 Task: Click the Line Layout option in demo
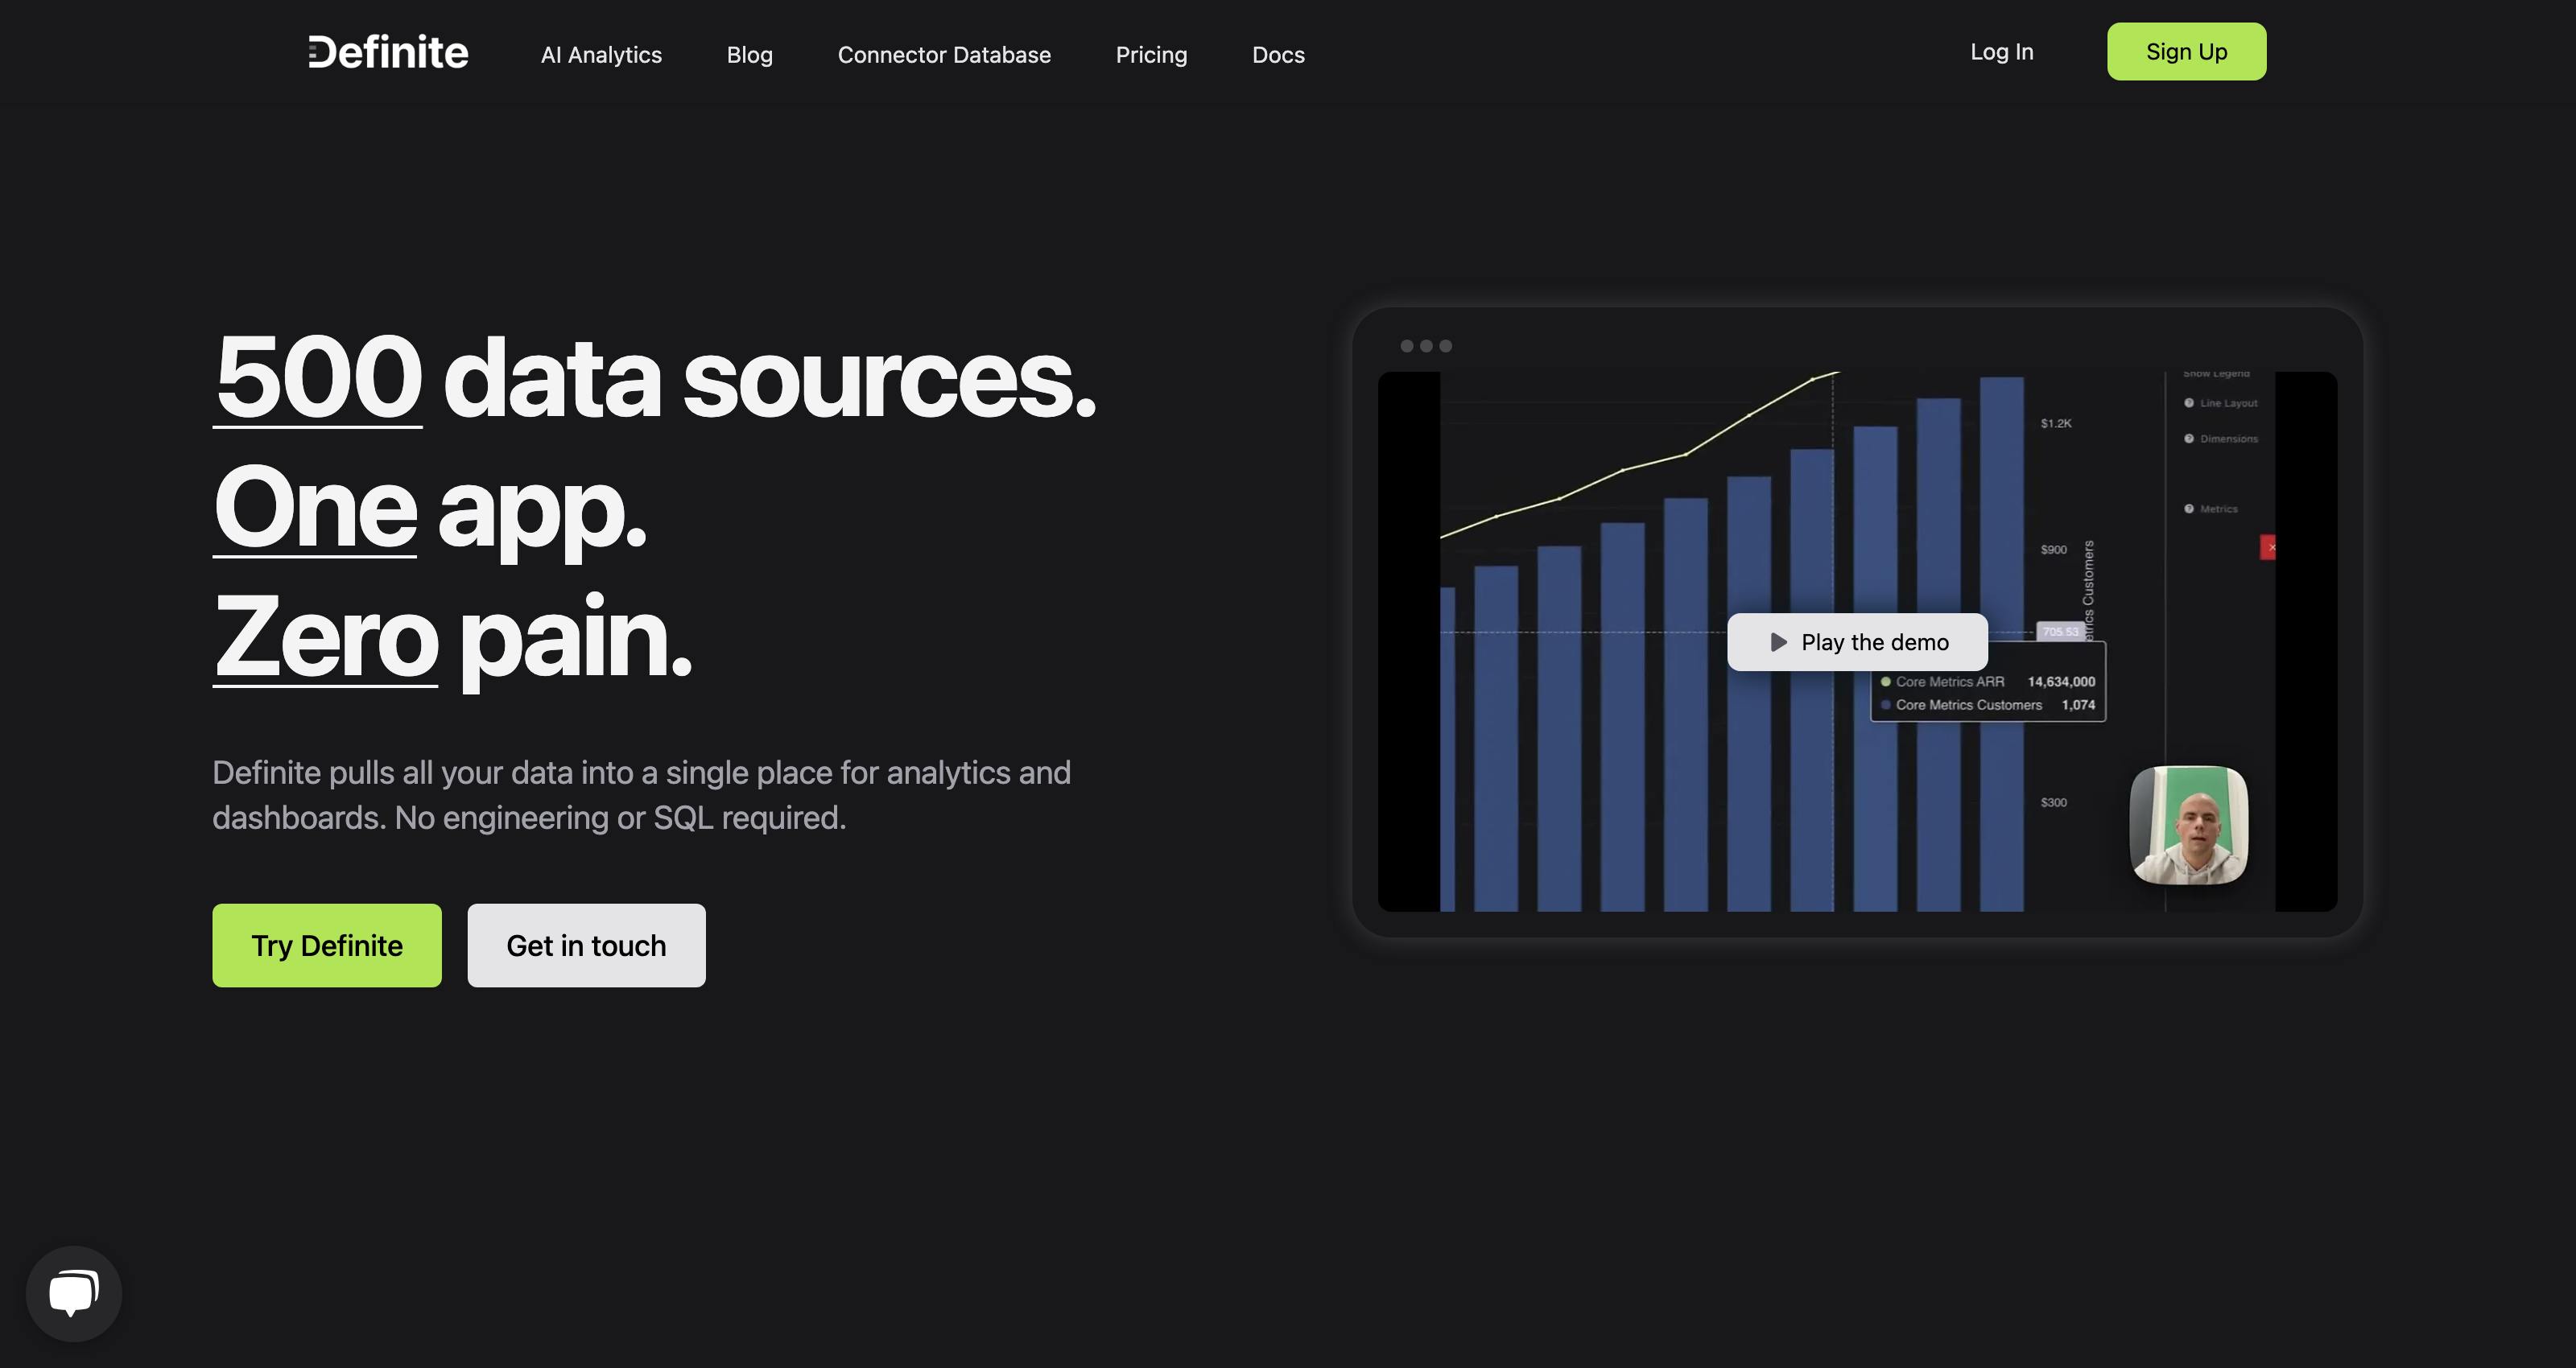point(2220,403)
